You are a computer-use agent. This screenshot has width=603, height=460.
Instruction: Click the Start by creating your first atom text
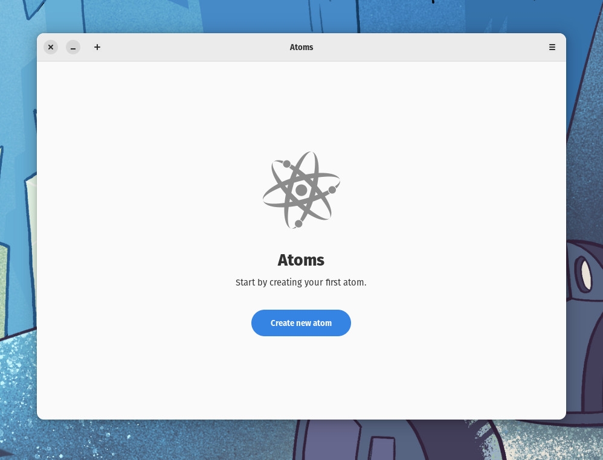(301, 282)
